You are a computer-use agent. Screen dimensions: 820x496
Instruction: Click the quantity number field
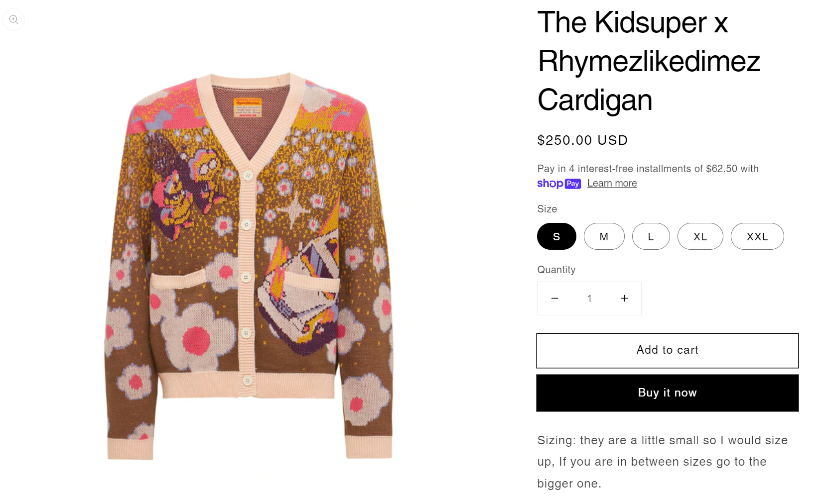coord(589,298)
